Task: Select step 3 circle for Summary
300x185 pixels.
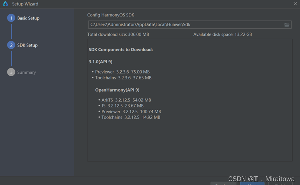Action: [11, 72]
